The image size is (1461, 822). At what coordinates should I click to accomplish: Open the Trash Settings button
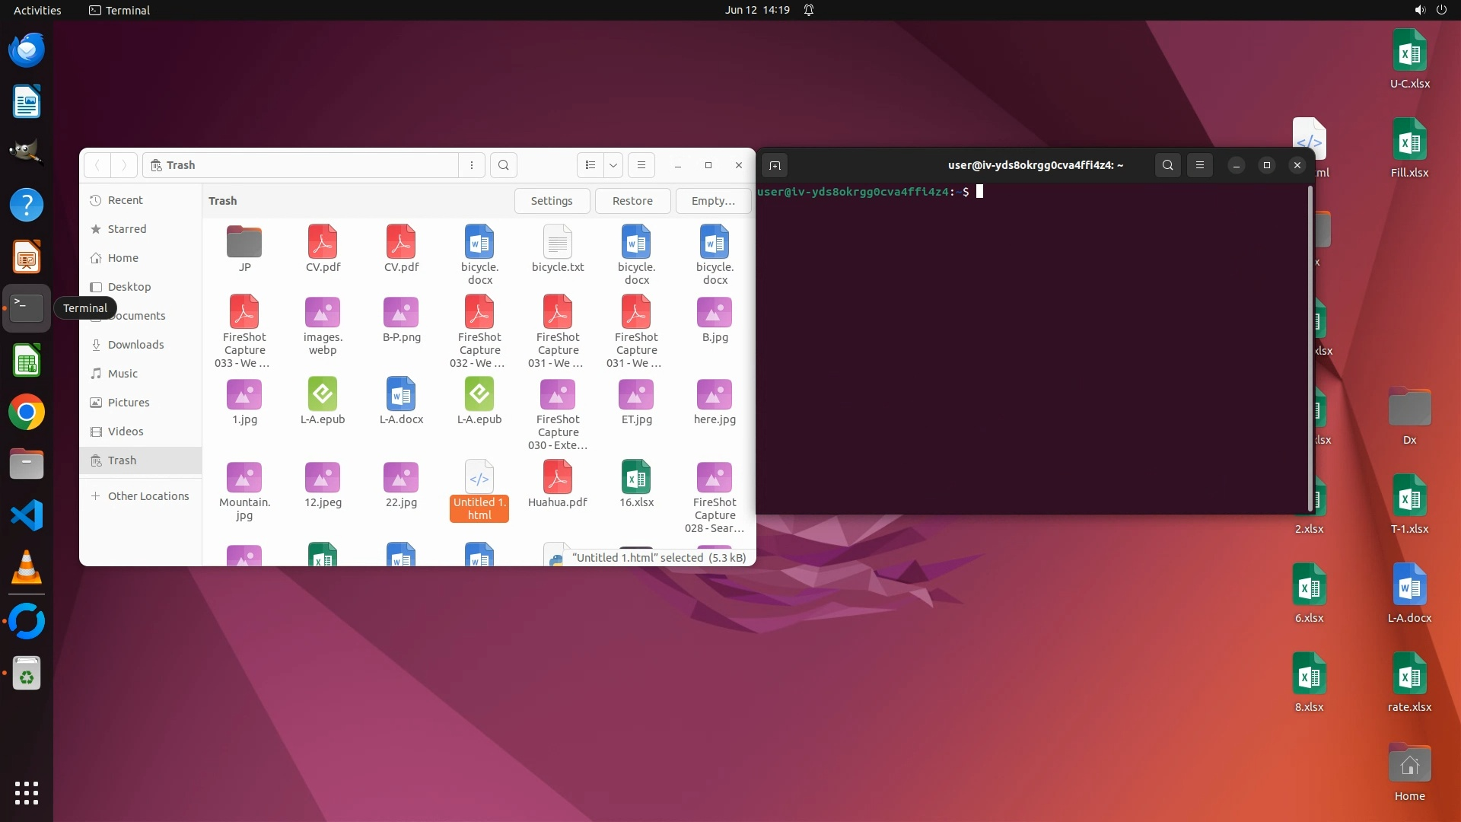tap(551, 201)
